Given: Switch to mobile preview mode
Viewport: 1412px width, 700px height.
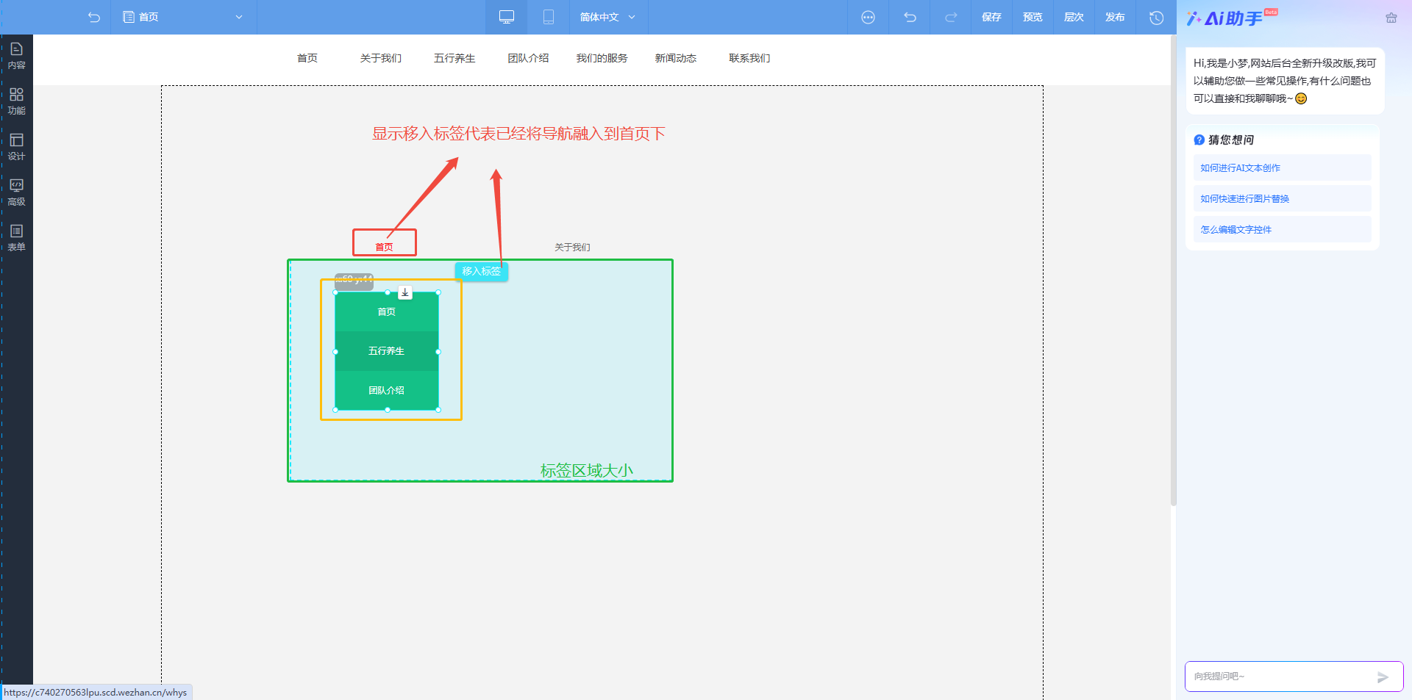Looking at the screenshot, I should point(548,17).
